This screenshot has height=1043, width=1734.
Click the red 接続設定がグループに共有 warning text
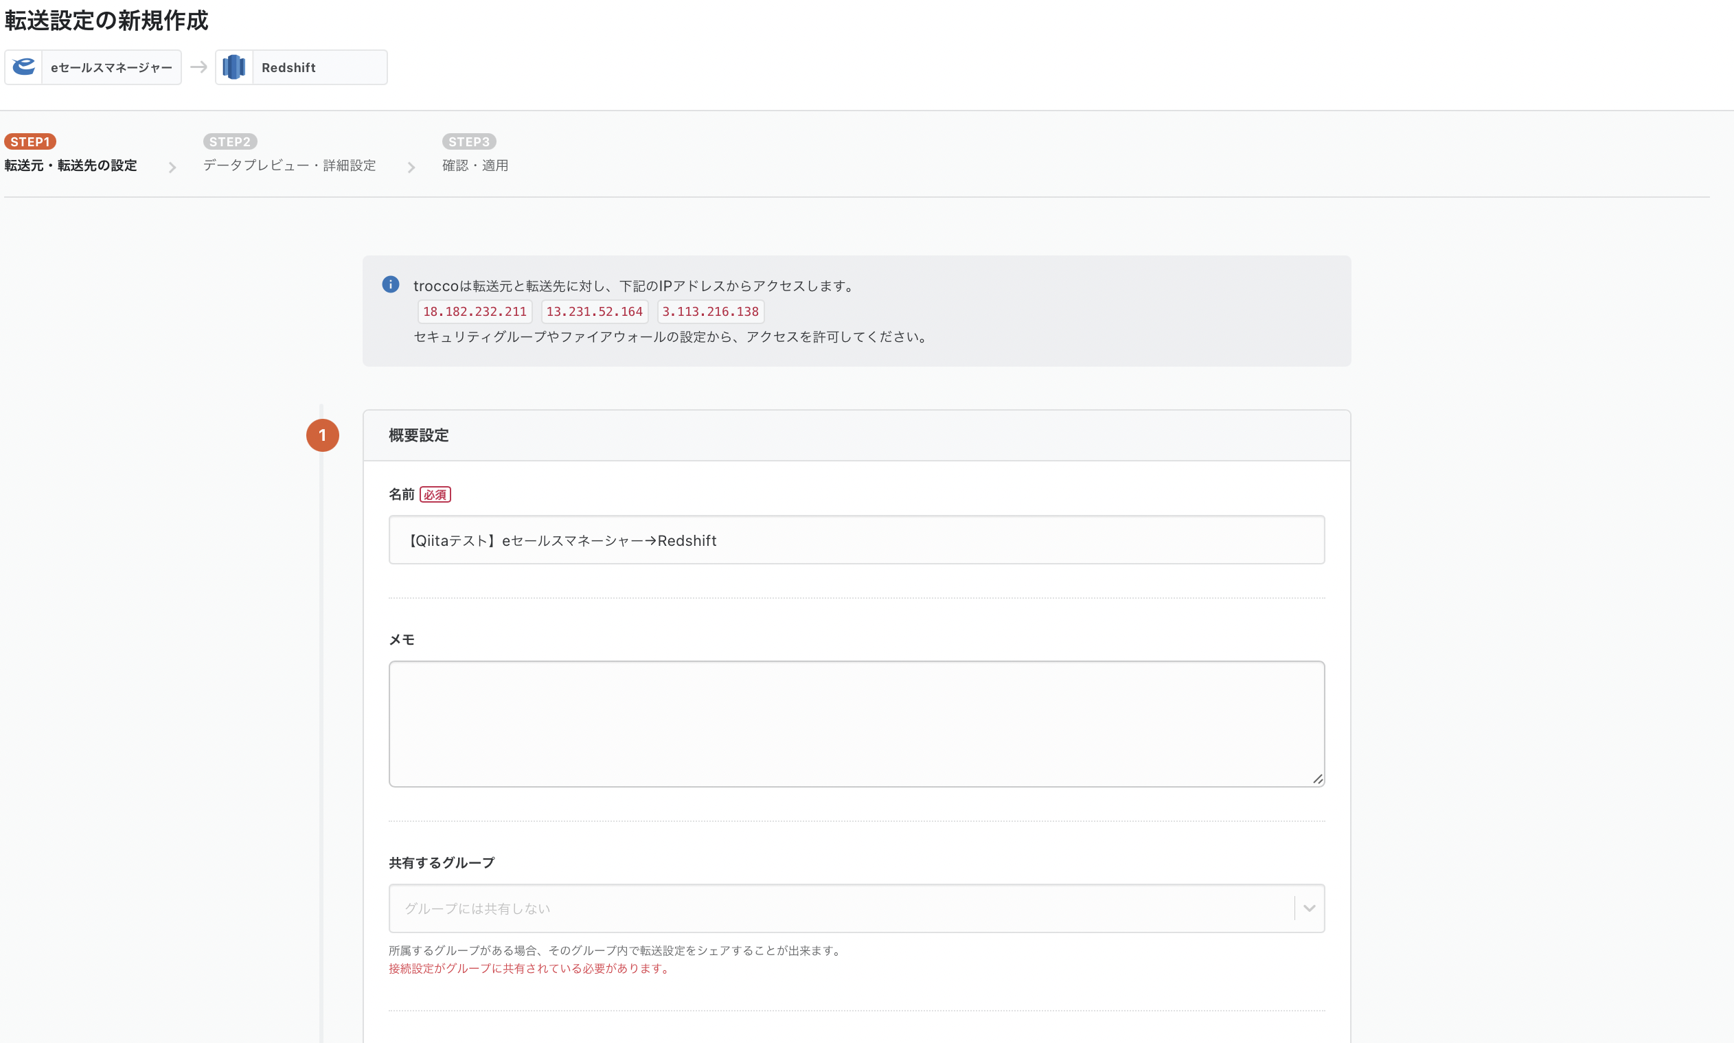pos(530,968)
